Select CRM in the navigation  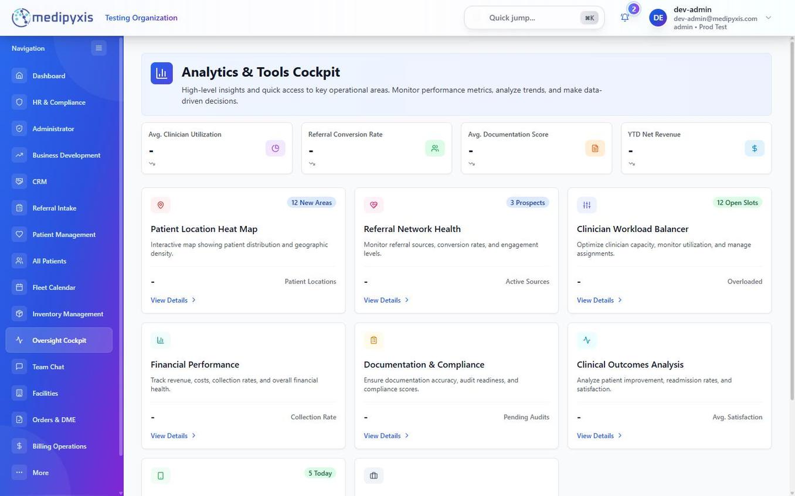[x=59, y=182]
